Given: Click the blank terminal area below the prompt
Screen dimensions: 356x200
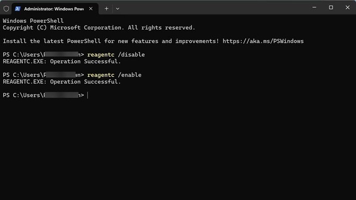Looking at the screenshot, I should click(x=178, y=151).
